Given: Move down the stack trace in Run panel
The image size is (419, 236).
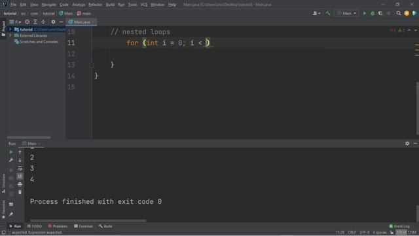Looking at the screenshot, I should coord(20,160).
